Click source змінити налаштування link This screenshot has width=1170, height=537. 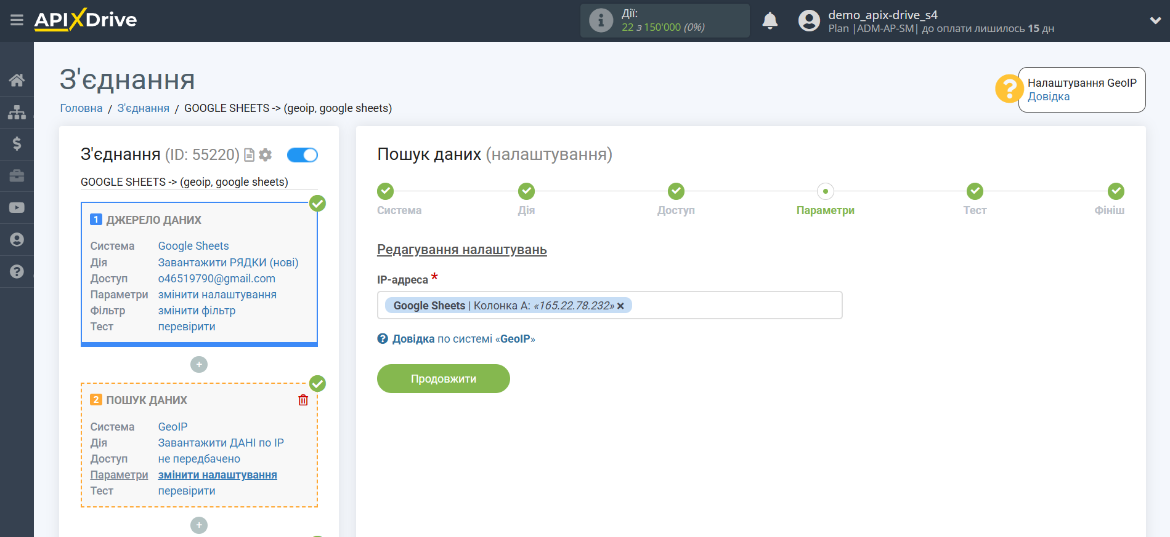[217, 295]
